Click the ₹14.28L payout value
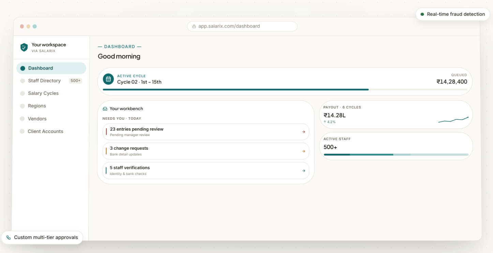 click(x=334, y=115)
